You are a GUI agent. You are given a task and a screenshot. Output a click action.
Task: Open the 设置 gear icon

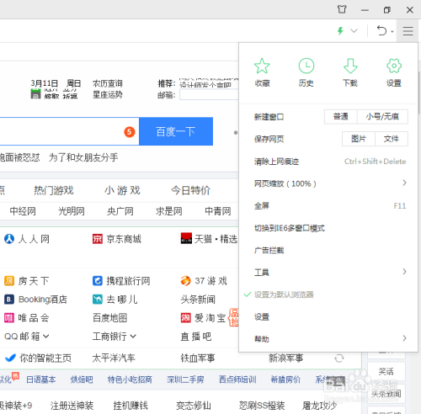394,66
